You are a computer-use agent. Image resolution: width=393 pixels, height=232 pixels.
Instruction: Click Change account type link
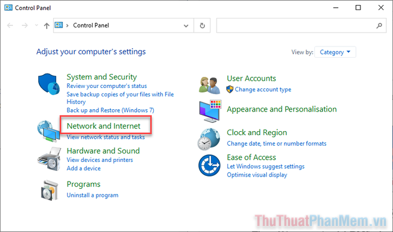263,89
